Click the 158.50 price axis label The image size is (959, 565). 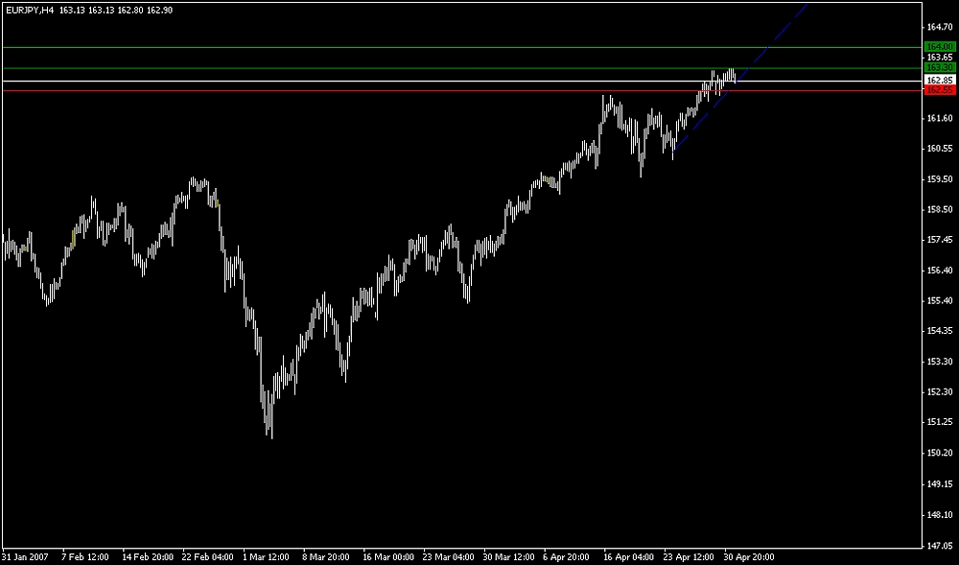click(x=940, y=210)
